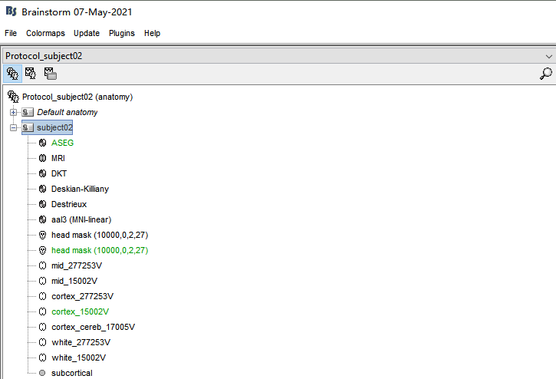The image size is (556, 379).
Task: Select the aal3 (MNI-linear) label
Action: pyautogui.click(x=81, y=219)
